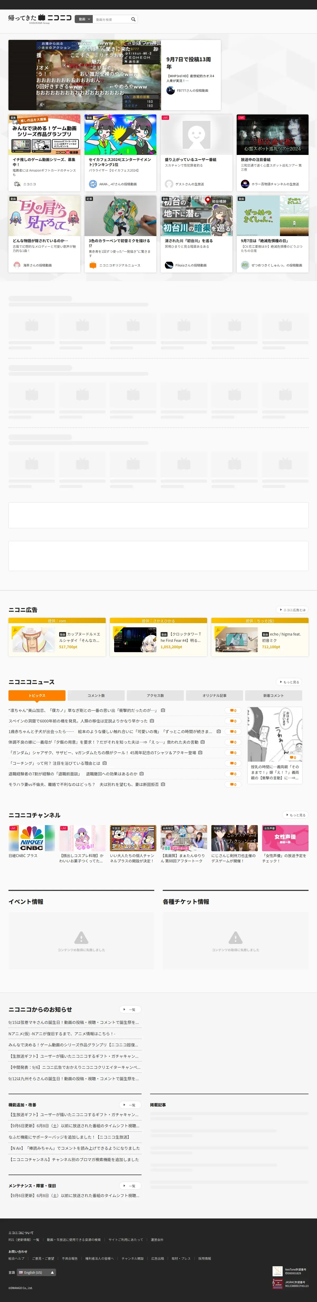This screenshot has height=1302, width=317.
Task: Open the 心霊スポット巡礼ツアー2024 live thumbnail
Action: click(273, 135)
